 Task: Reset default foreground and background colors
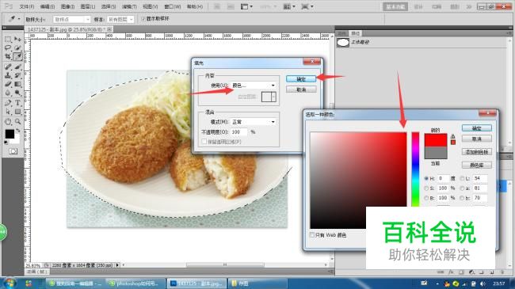pyautogui.click(x=6, y=143)
